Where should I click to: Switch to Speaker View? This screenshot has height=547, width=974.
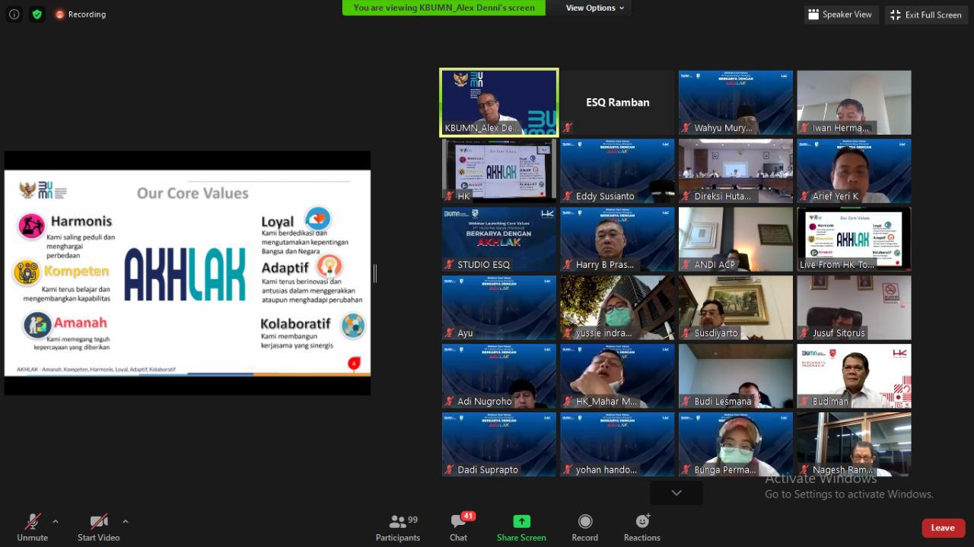coord(841,14)
